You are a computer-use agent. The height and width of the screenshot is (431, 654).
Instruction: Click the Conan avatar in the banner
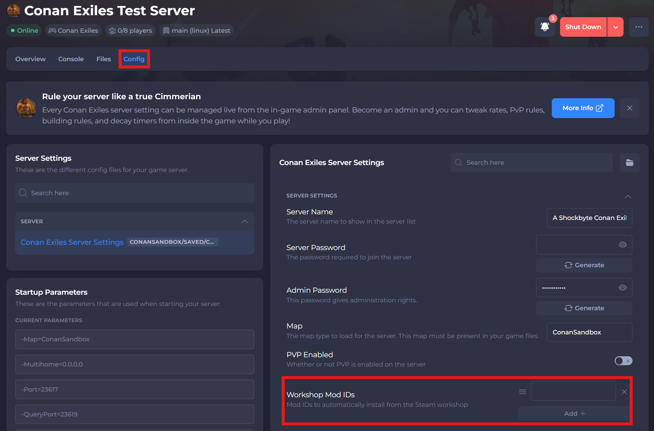tap(26, 108)
